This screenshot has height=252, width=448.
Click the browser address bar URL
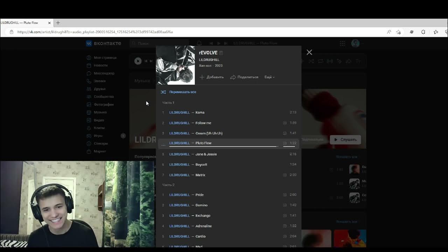[95, 32]
